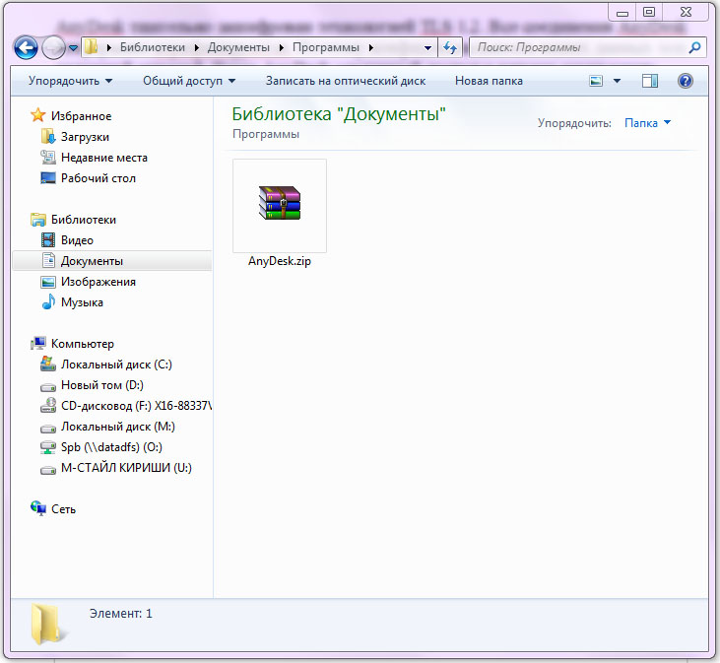Click the C: drive Windows icon
720x663 pixels.
47,364
